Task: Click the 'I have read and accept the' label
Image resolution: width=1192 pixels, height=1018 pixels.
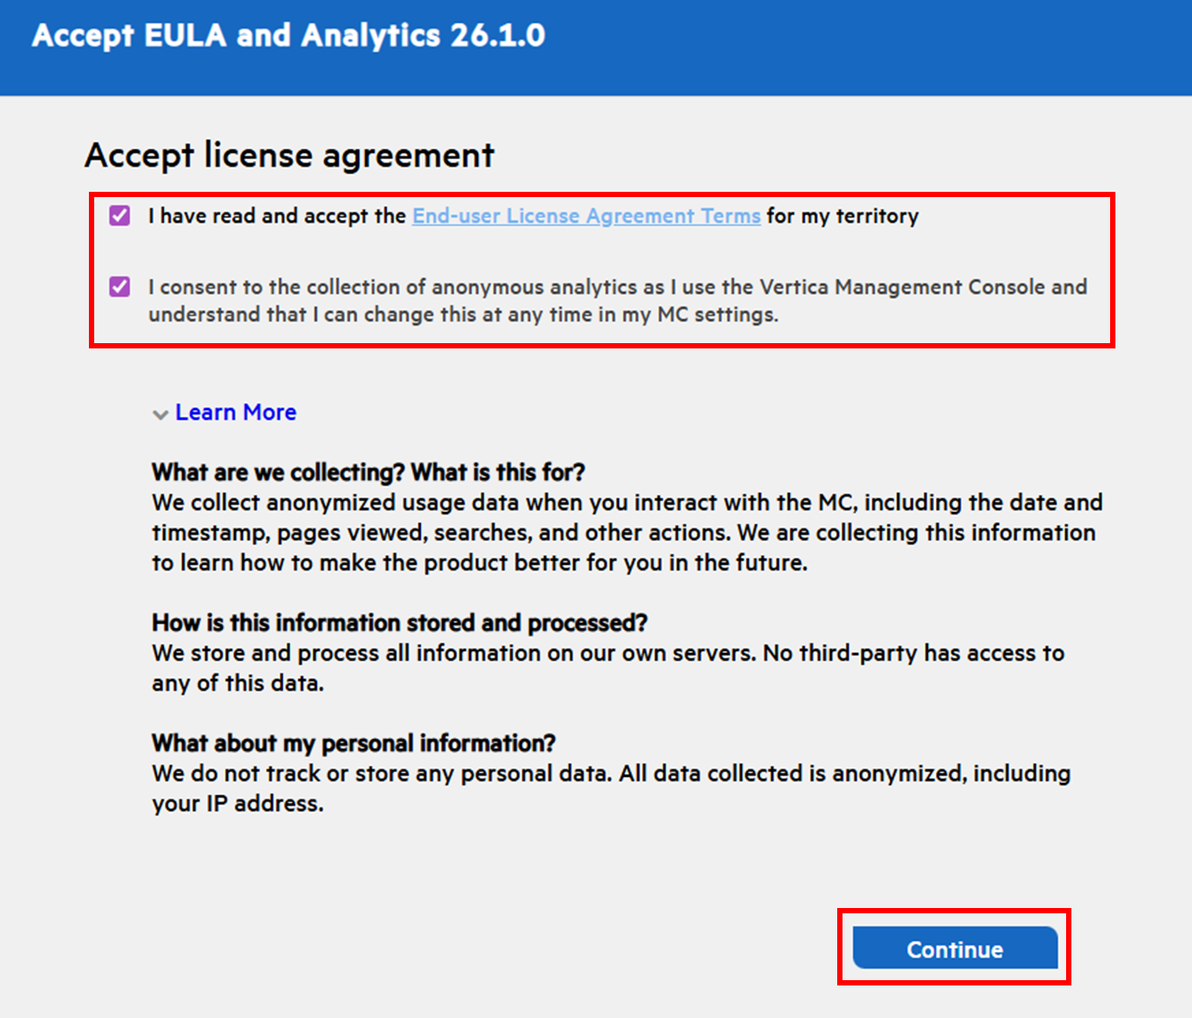Action: click(276, 216)
